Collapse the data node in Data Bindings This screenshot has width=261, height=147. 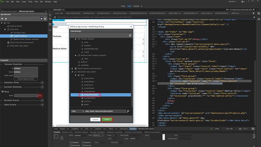(x=75, y=75)
